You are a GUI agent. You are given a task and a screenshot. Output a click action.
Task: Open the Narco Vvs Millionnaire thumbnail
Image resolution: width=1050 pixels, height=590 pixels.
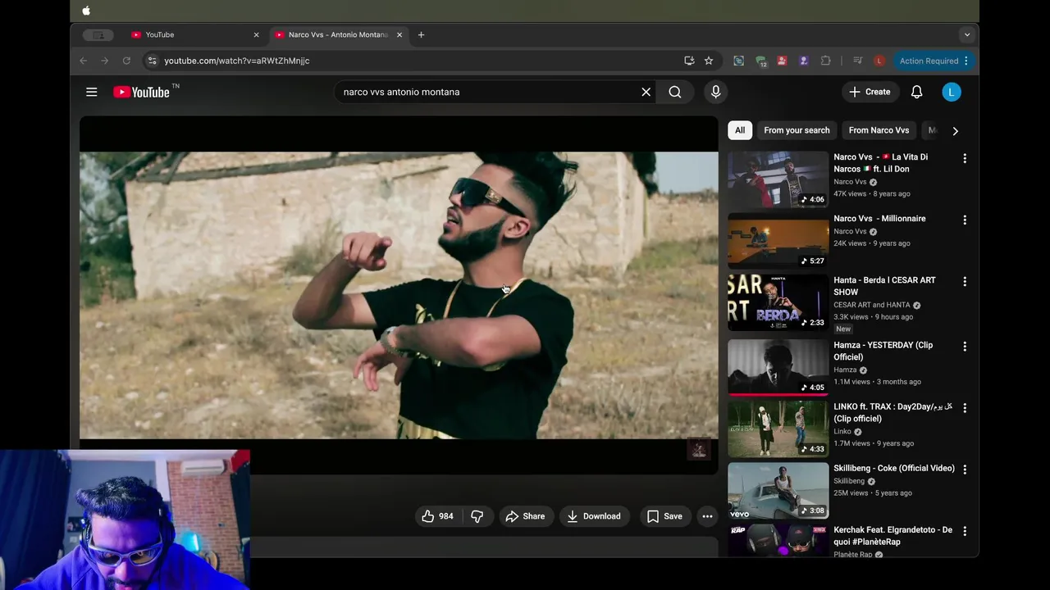click(x=778, y=241)
